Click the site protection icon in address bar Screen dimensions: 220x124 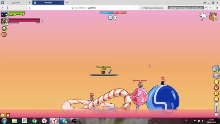click(x=73, y=8)
